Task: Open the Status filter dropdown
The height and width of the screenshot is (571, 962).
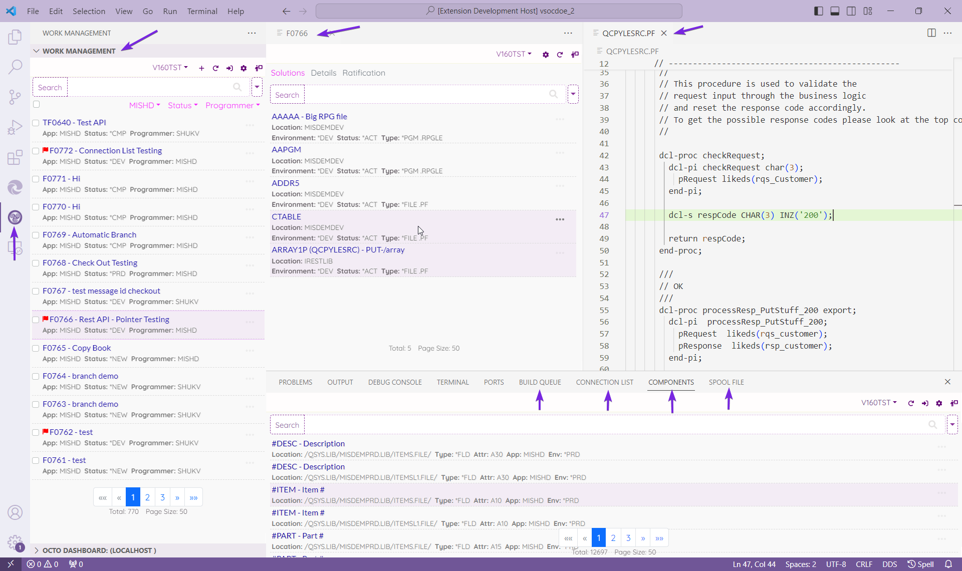Action: click(182, 105)
